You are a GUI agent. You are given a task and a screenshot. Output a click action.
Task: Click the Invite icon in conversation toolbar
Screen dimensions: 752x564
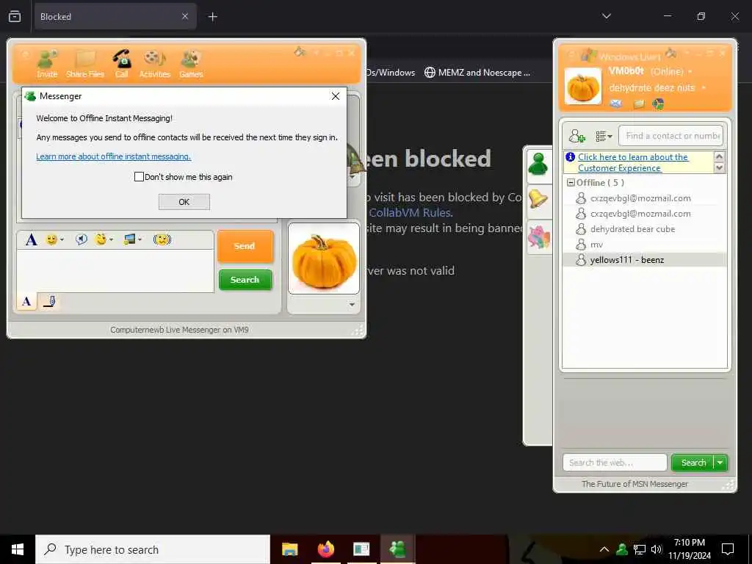point(47,63)
